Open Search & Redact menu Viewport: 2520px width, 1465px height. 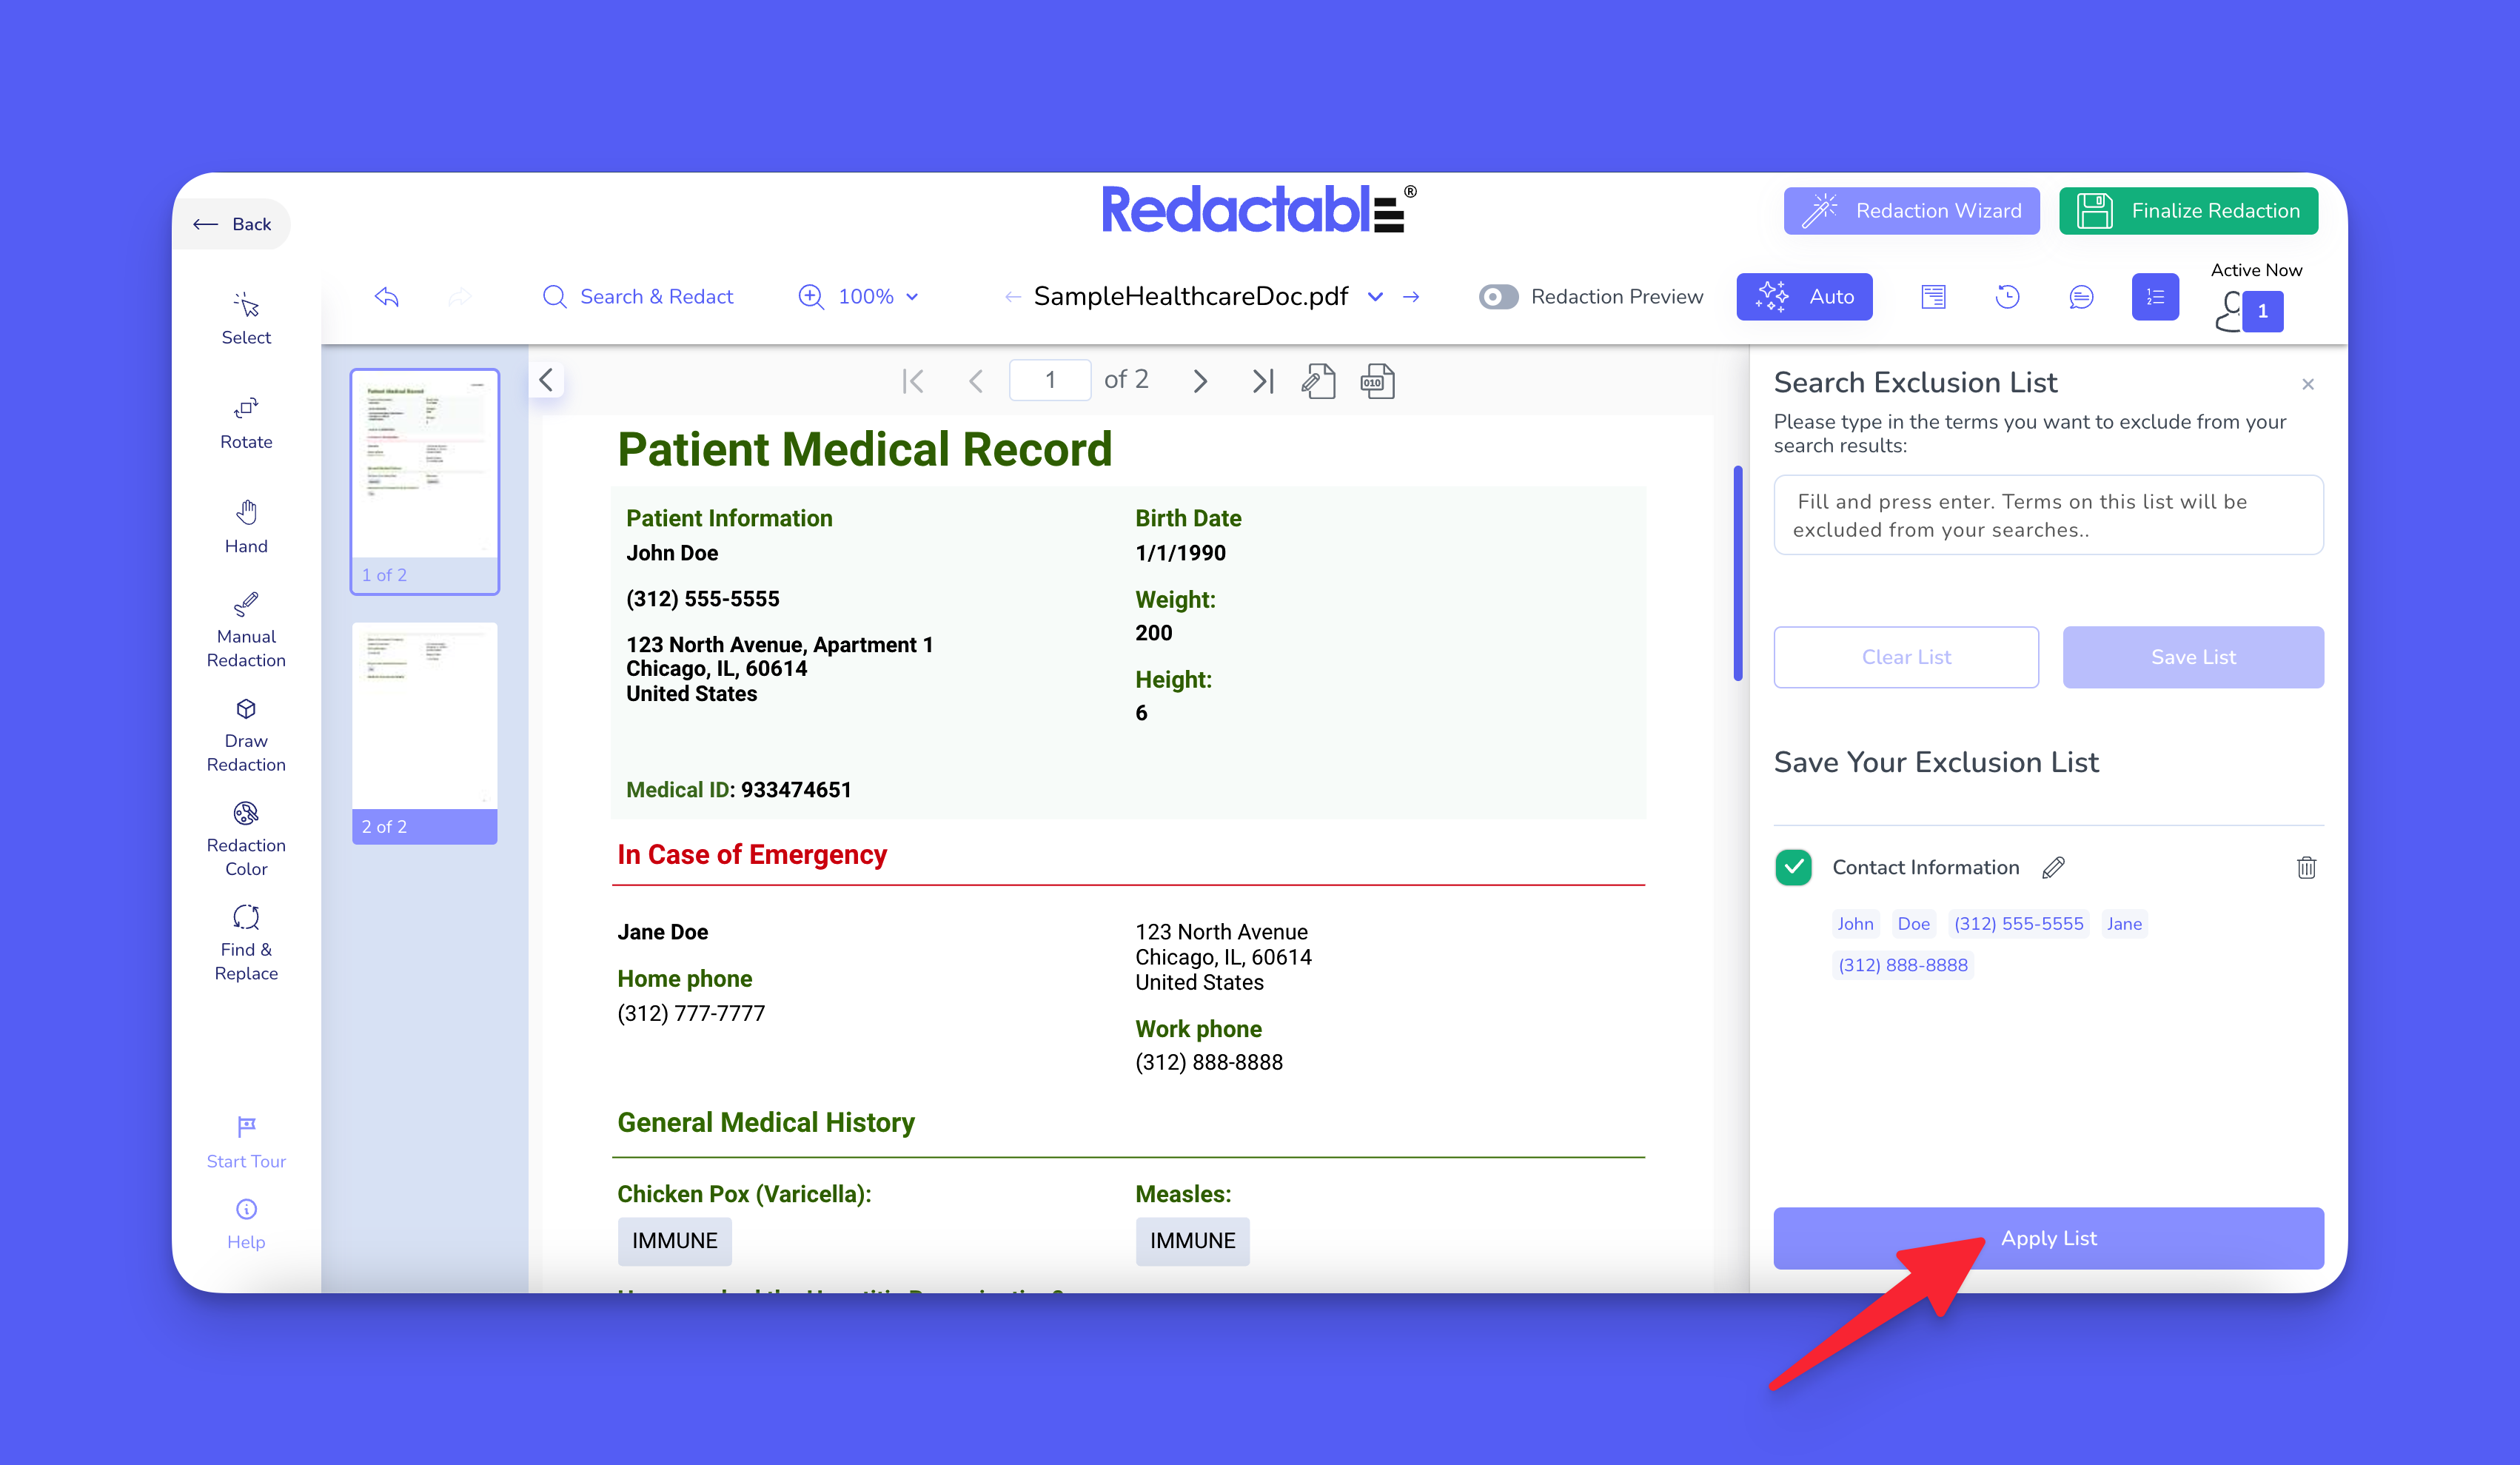[x=637, y=296]
